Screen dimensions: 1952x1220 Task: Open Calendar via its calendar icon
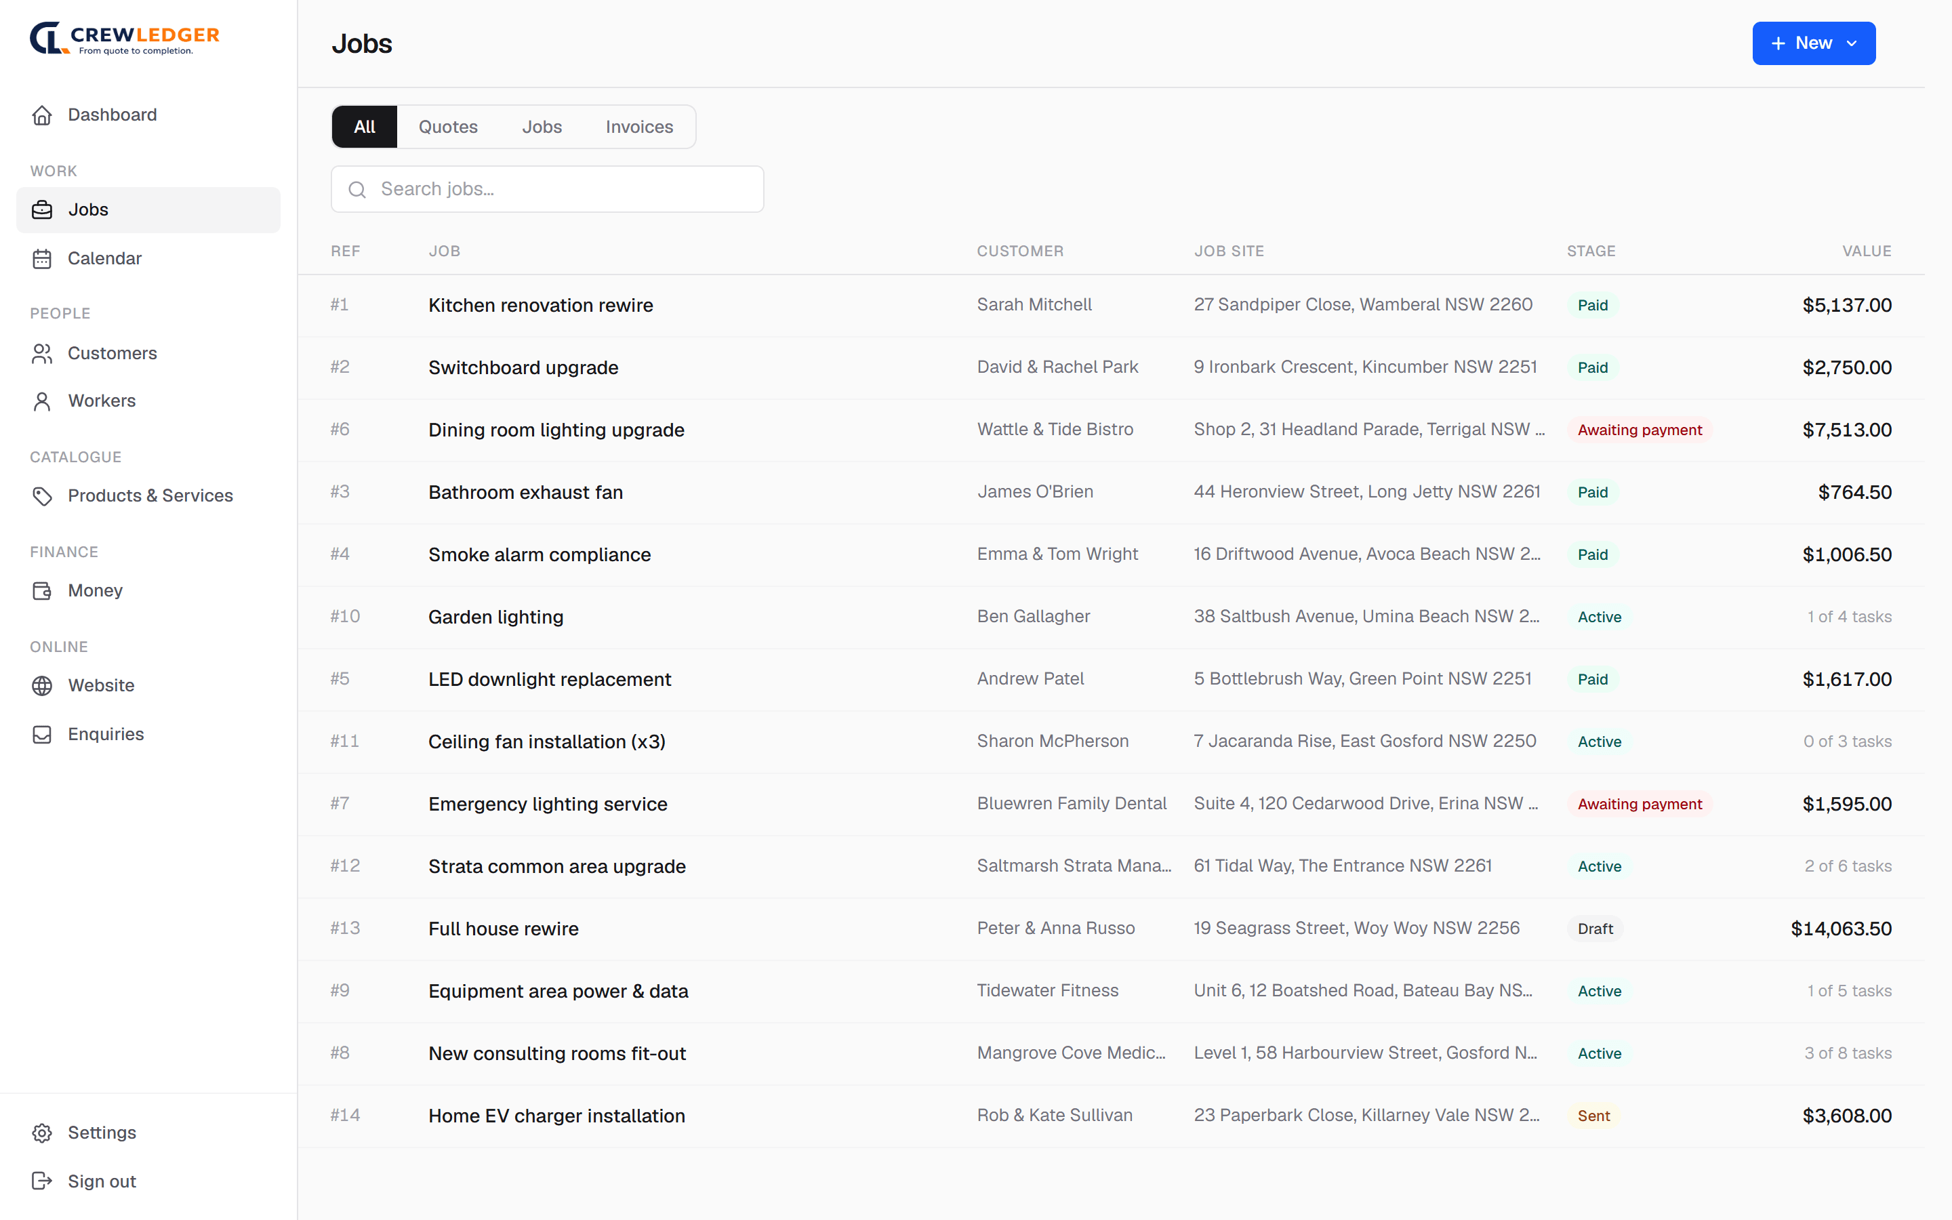[42, 259]
